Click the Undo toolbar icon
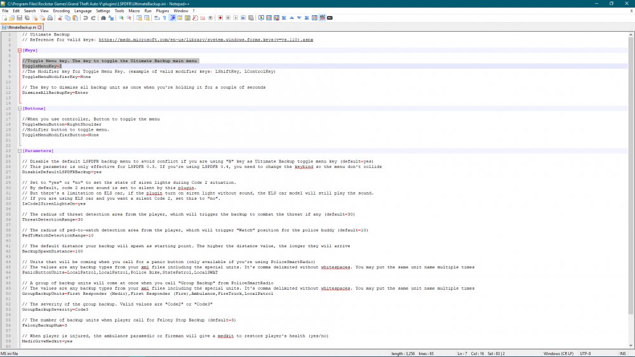 tap(84, 18)
